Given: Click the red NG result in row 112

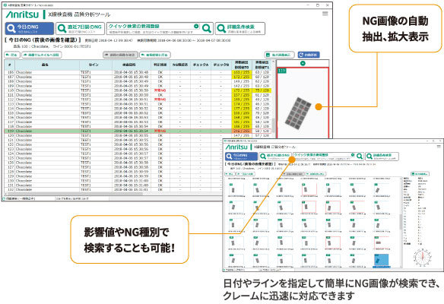Looking at the screenshot, I should (160, 100).
